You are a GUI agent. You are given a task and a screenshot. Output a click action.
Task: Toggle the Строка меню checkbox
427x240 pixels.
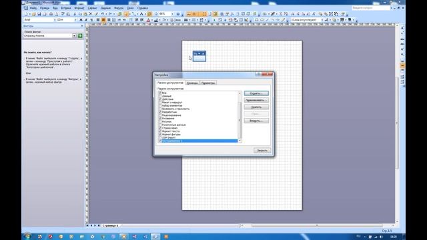(160, 128)
